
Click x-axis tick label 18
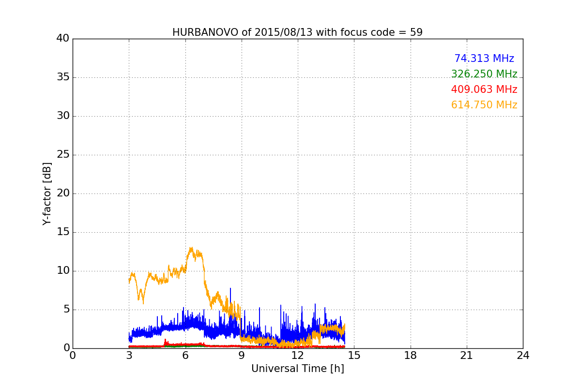411,356
